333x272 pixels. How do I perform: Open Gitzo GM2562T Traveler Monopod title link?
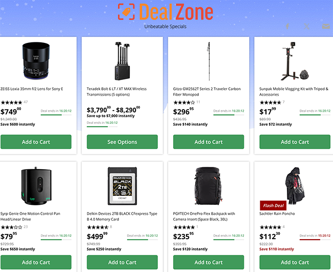(207, 91)
